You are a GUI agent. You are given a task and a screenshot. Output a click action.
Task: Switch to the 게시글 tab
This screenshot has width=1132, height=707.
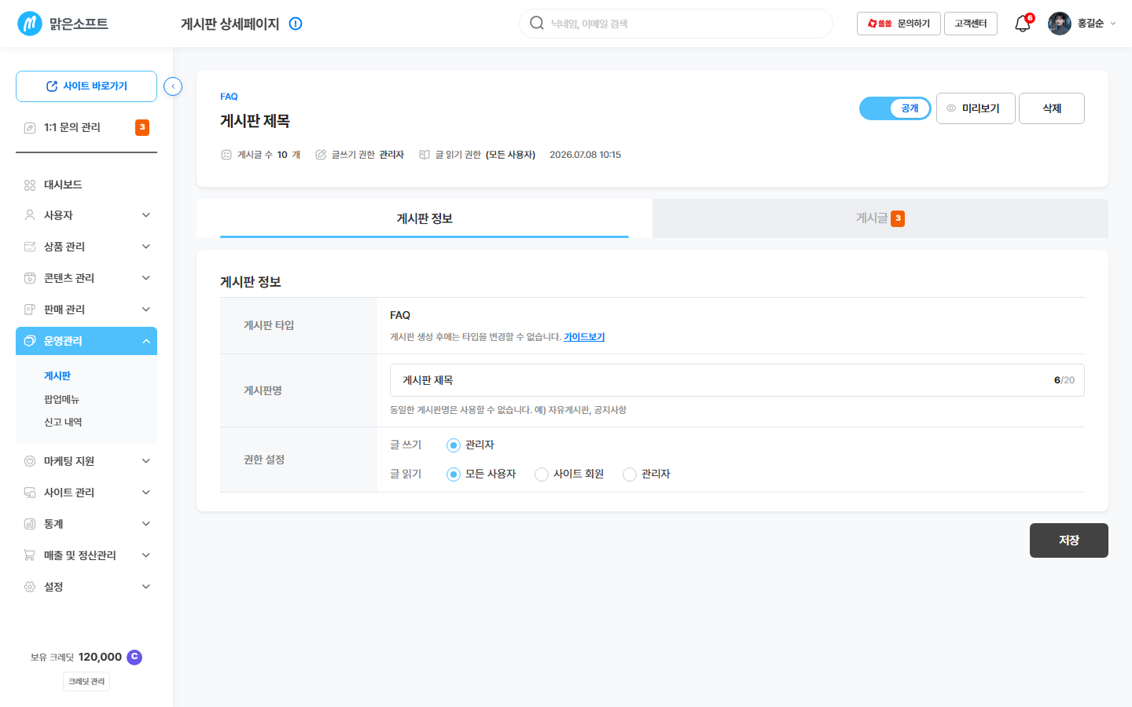(880, 218)
